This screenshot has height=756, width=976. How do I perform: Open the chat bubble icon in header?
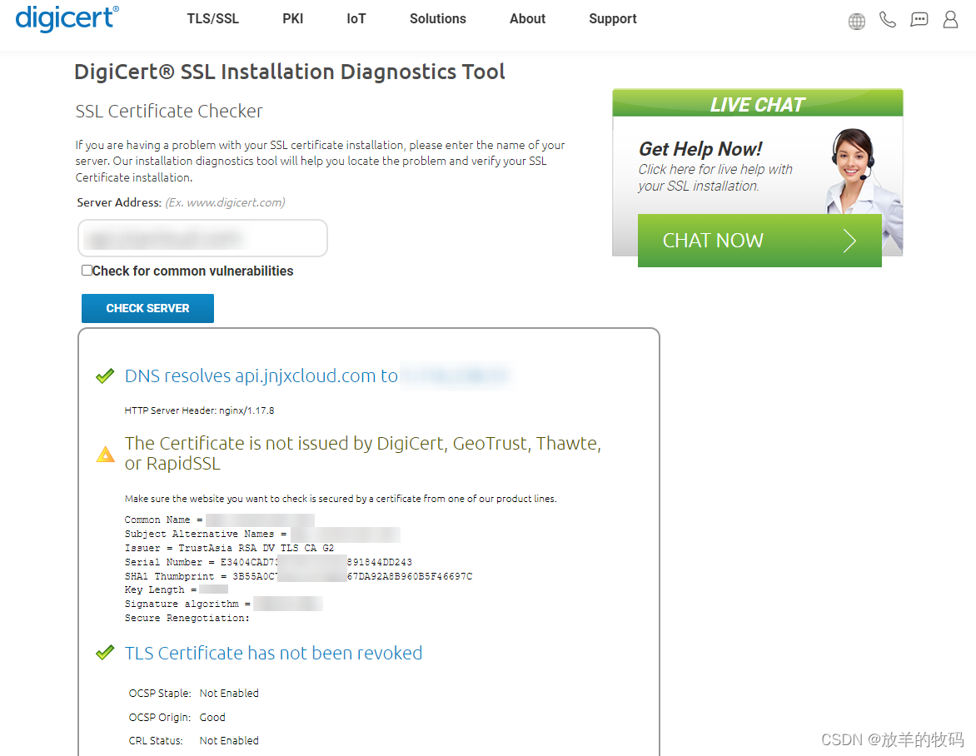coord(919,20)
